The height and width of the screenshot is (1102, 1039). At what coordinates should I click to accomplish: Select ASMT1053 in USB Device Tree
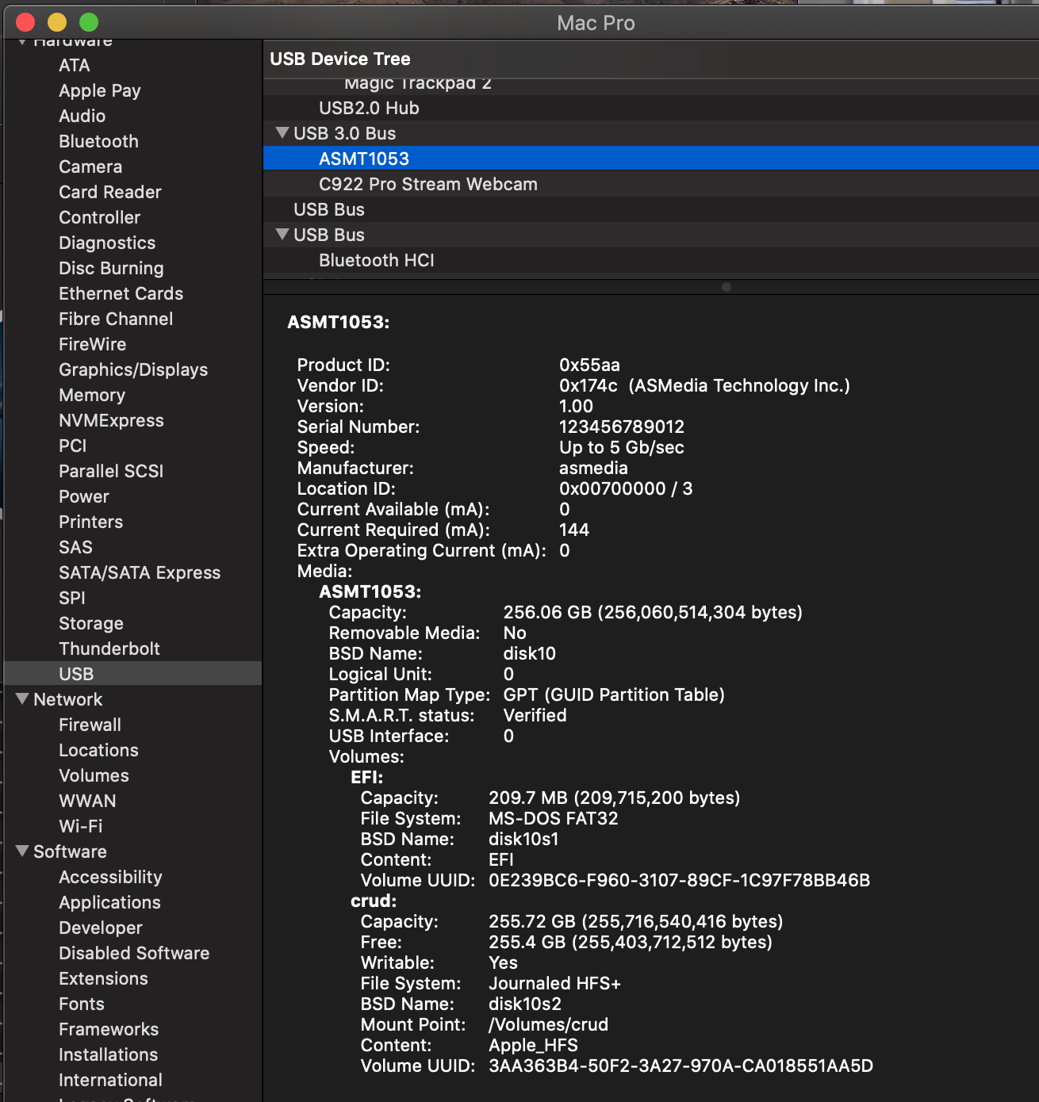[650, 159]
